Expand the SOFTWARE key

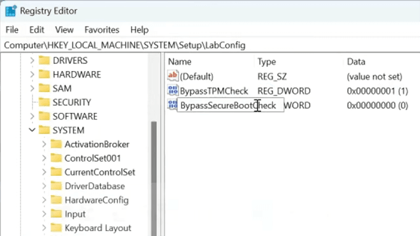tap(32, 116)
